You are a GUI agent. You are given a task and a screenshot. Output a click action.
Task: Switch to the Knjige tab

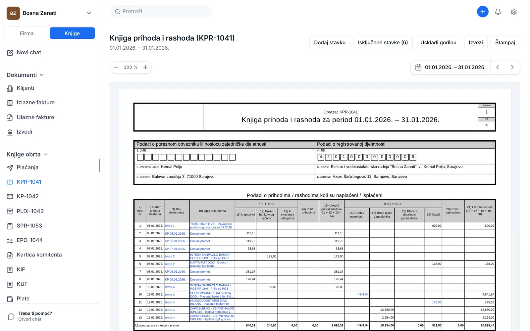coord(72,33)
